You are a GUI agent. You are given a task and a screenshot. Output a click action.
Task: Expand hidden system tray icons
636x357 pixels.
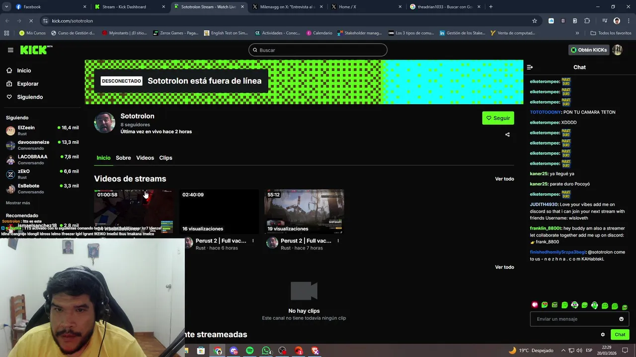click(x=563, y=351)
